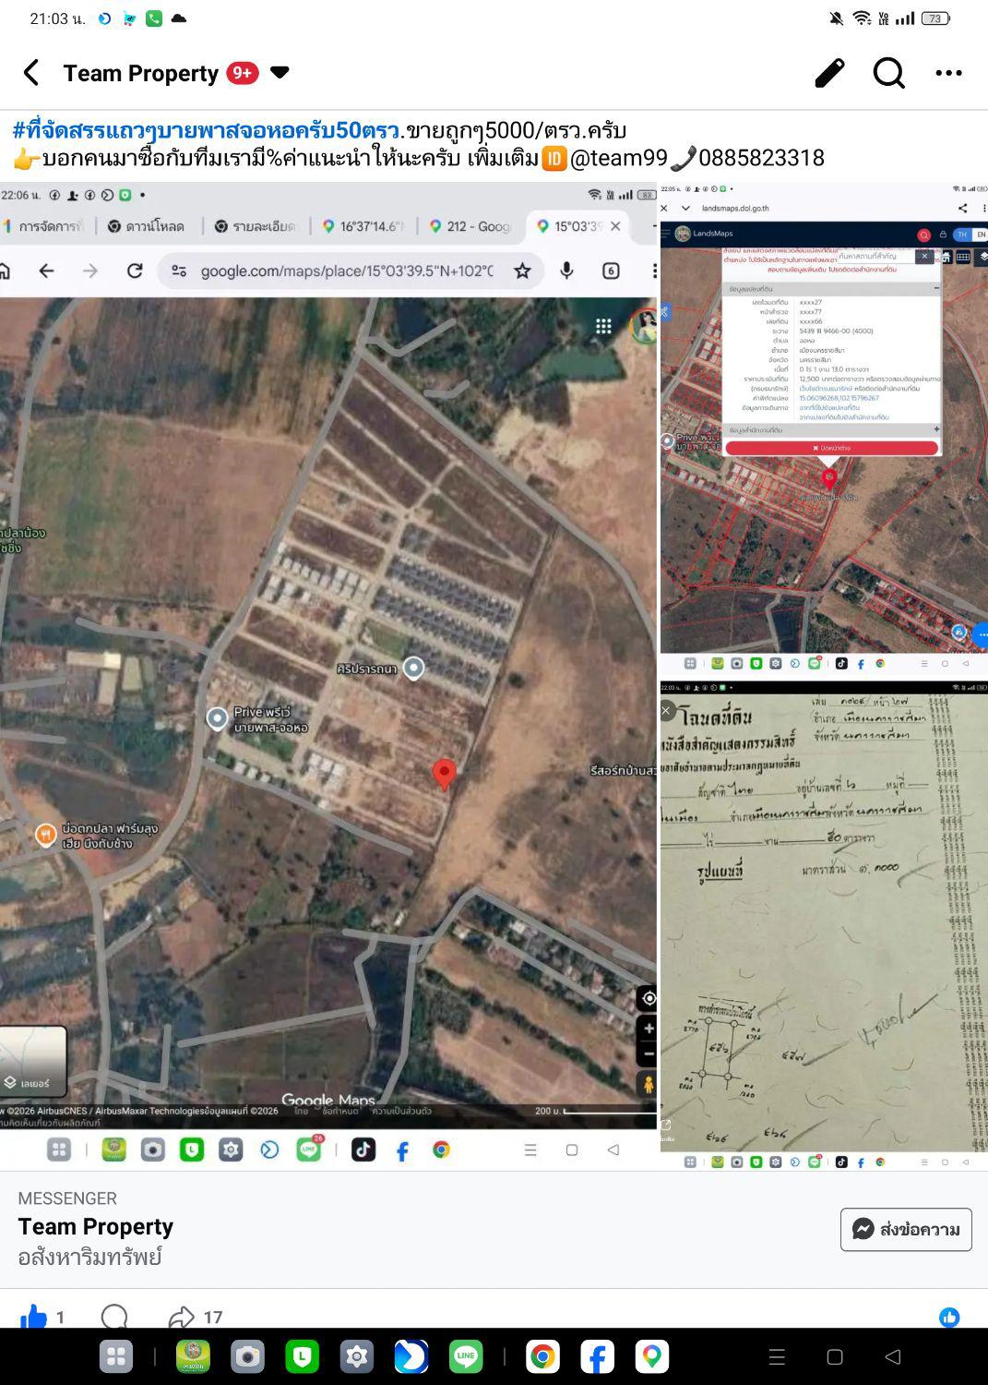Viewport: 988px width, 1385px height.
Task: Tap the ส่งข้อความ send message button
Action: 906,1230
